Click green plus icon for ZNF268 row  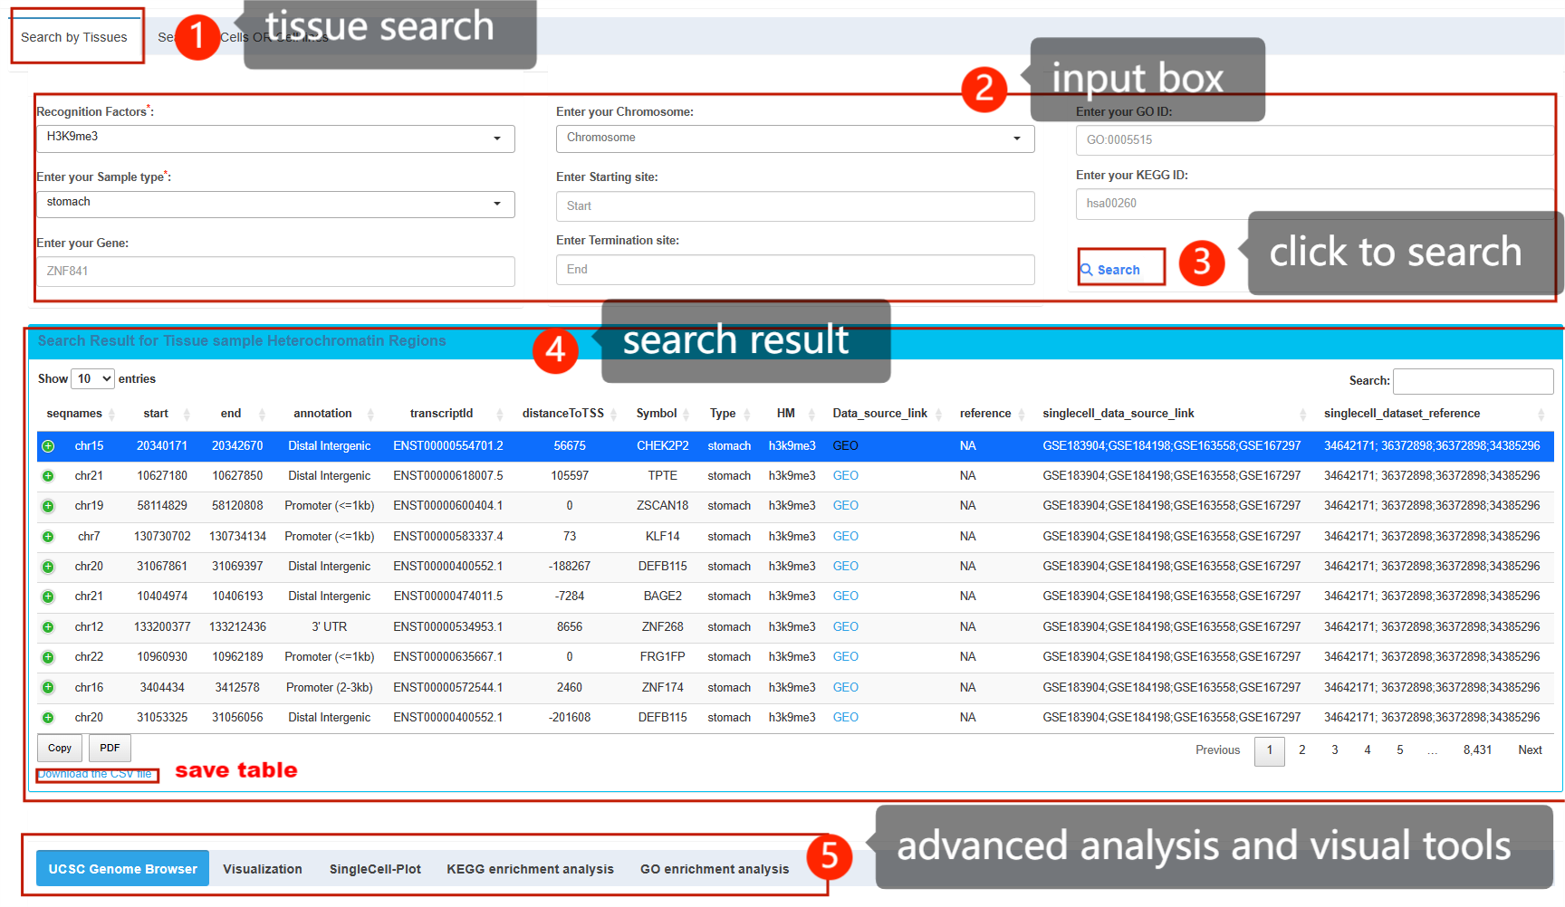[48, 627]
